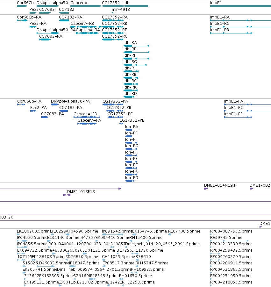Screen dimensions: 271x287
Task: Click the CG17352 gene label
Action: tap(111, 3)
